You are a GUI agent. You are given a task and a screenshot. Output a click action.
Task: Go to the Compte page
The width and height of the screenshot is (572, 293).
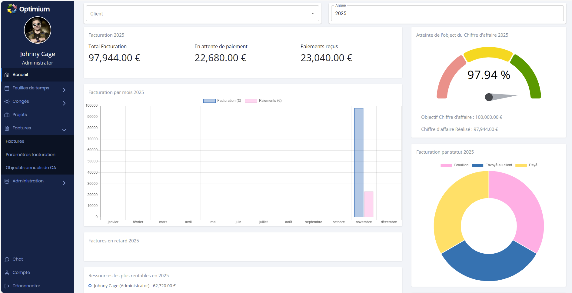21,272
